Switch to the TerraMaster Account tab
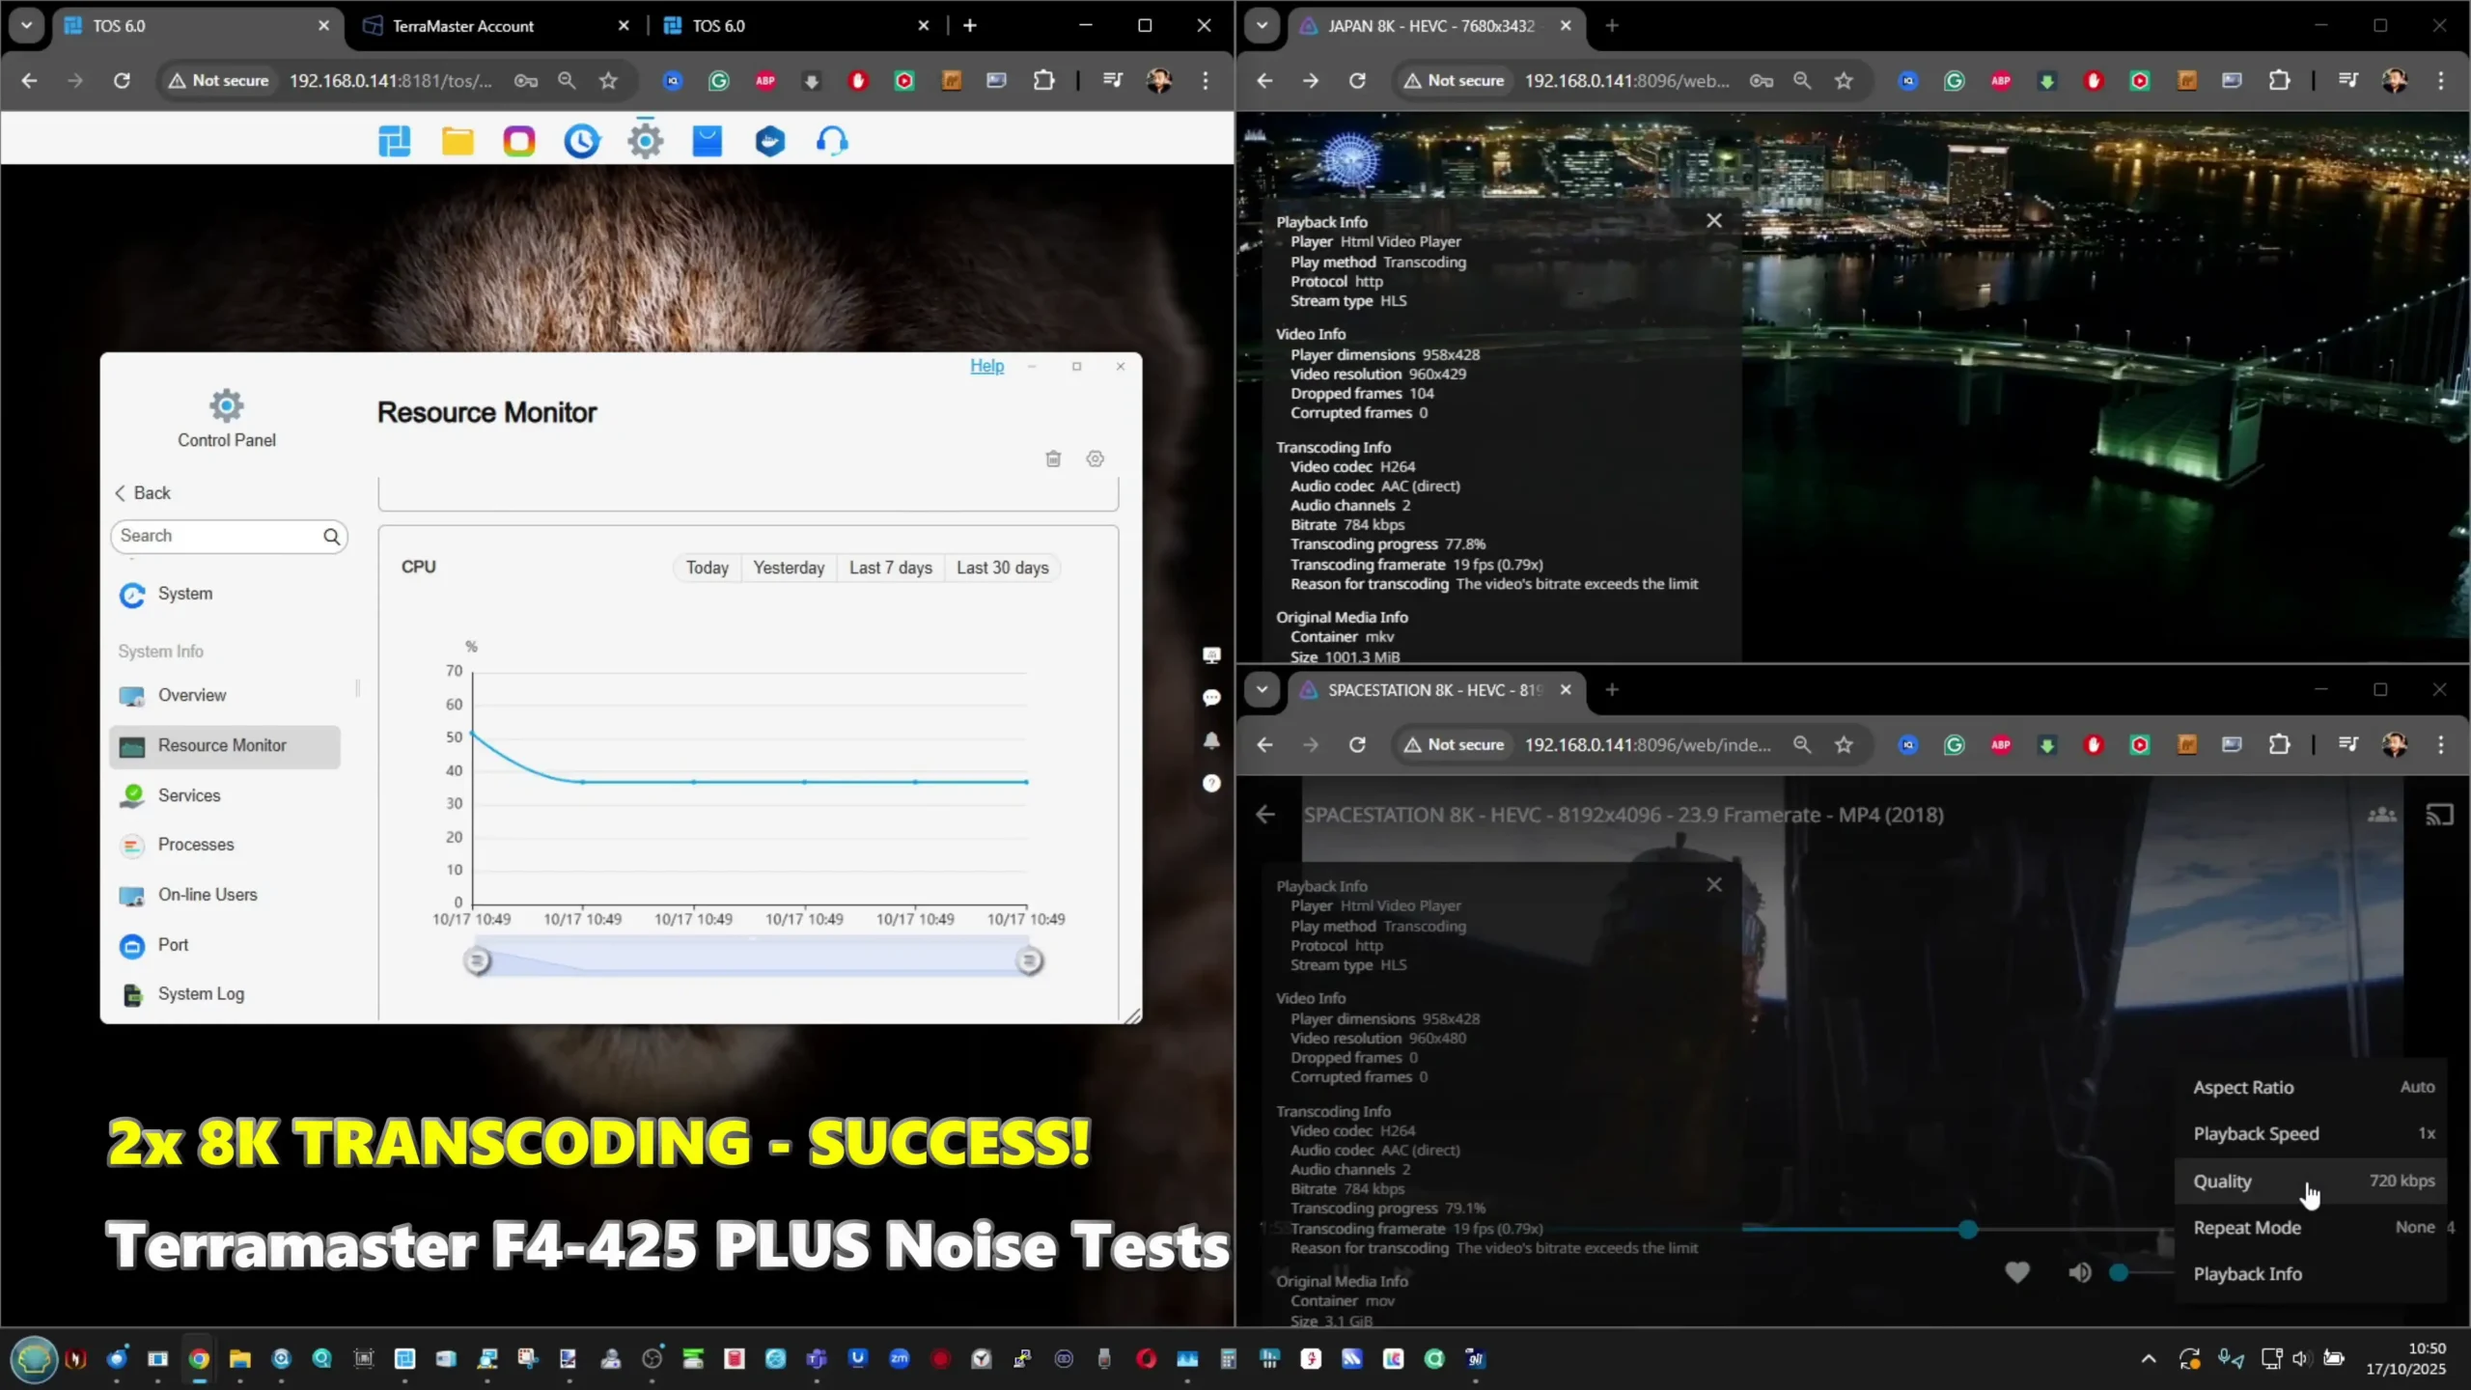 (x=463, y=26)
